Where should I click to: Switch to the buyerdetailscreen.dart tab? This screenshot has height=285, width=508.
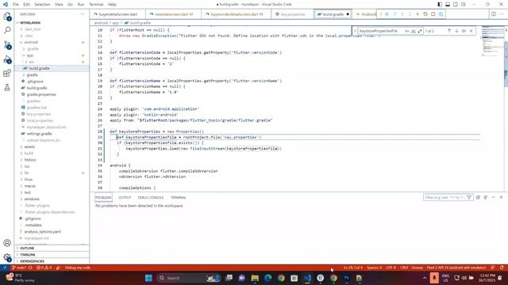pyautogui.click(x=118, y=14)
